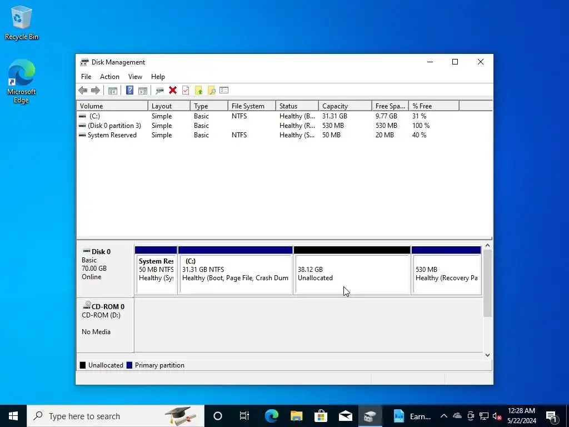Image resolution: width=569 pixels, height=427 pixels.
Task: Open the File menu
Action: (86, 77)
